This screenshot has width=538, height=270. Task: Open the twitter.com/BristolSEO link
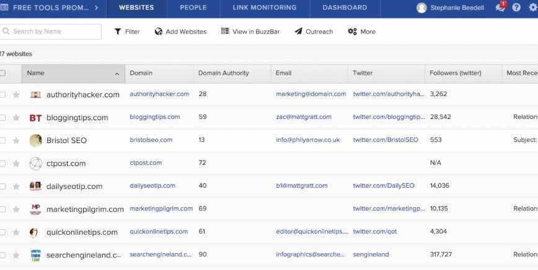click(x=386, y=140)
